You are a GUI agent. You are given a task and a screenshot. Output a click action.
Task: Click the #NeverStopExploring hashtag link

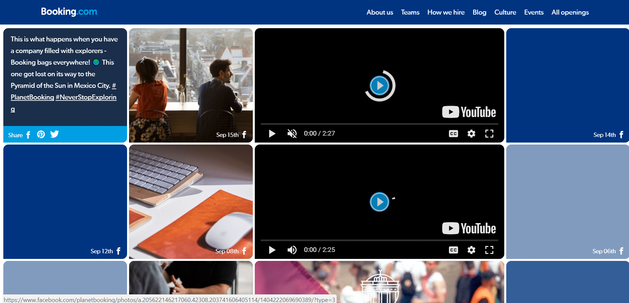tap(86, 97)
